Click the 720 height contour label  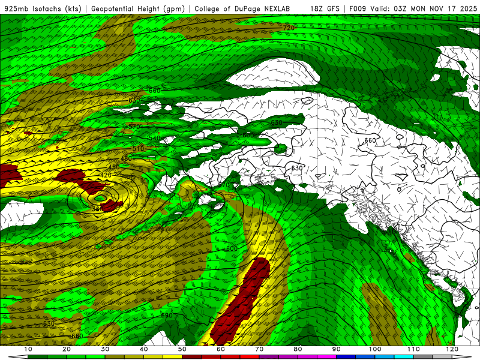[289, 28]
